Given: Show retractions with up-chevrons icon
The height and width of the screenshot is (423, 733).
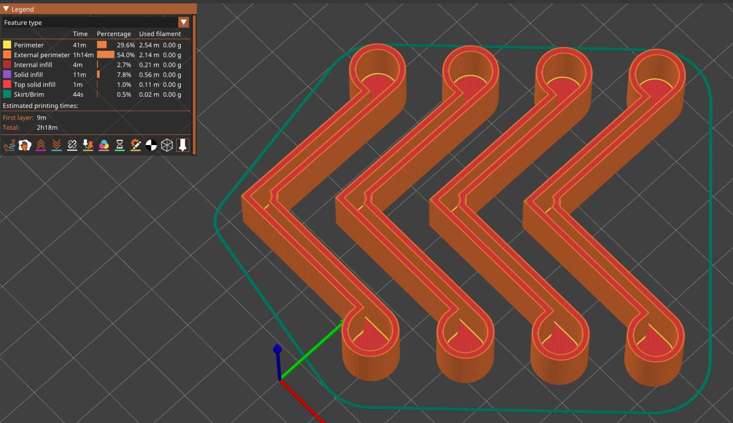Looking at the screenshot, I should [41, 145].
